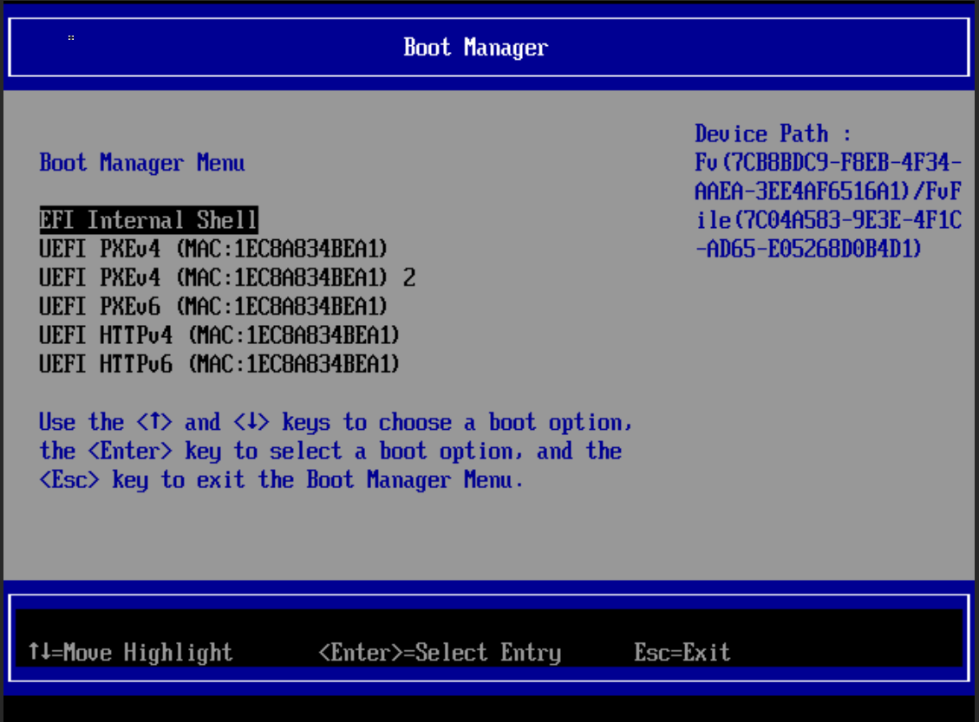Screen dimensions: 979x722
Task: Click the Boot Manager title text
Action: tap(475, 47)
